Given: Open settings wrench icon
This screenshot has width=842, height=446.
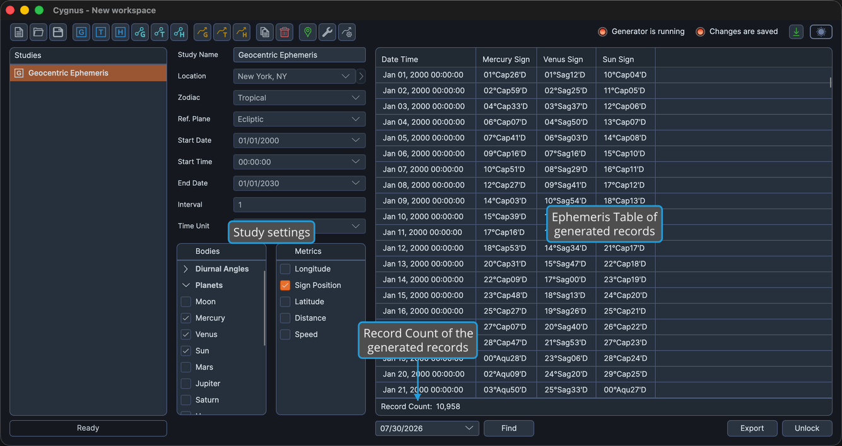Looking at the screenshot, I should coord(327,32).
